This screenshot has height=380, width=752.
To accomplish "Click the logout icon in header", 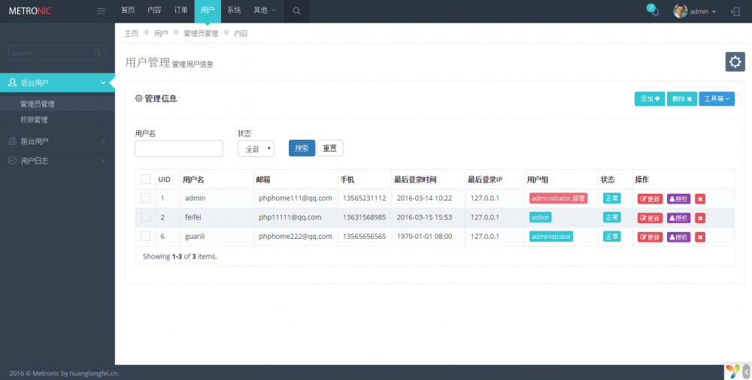I will 735,11.
